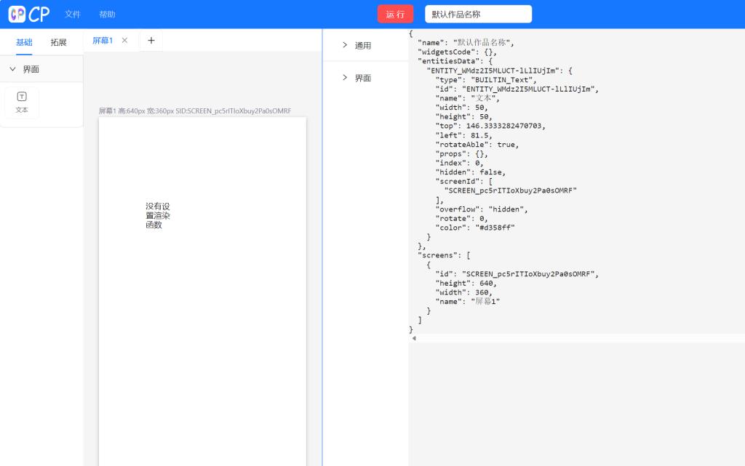Click the left scroll arrow under the JSON
The height and width of the screenshot is (466, 745).
[414, 338]
